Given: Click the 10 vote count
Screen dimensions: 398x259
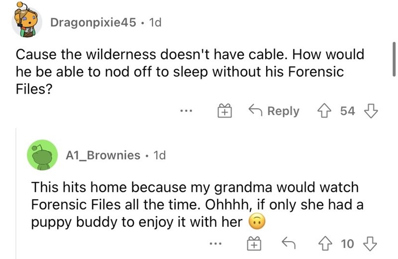Looking at the screenshot, I should coord(347,244).
